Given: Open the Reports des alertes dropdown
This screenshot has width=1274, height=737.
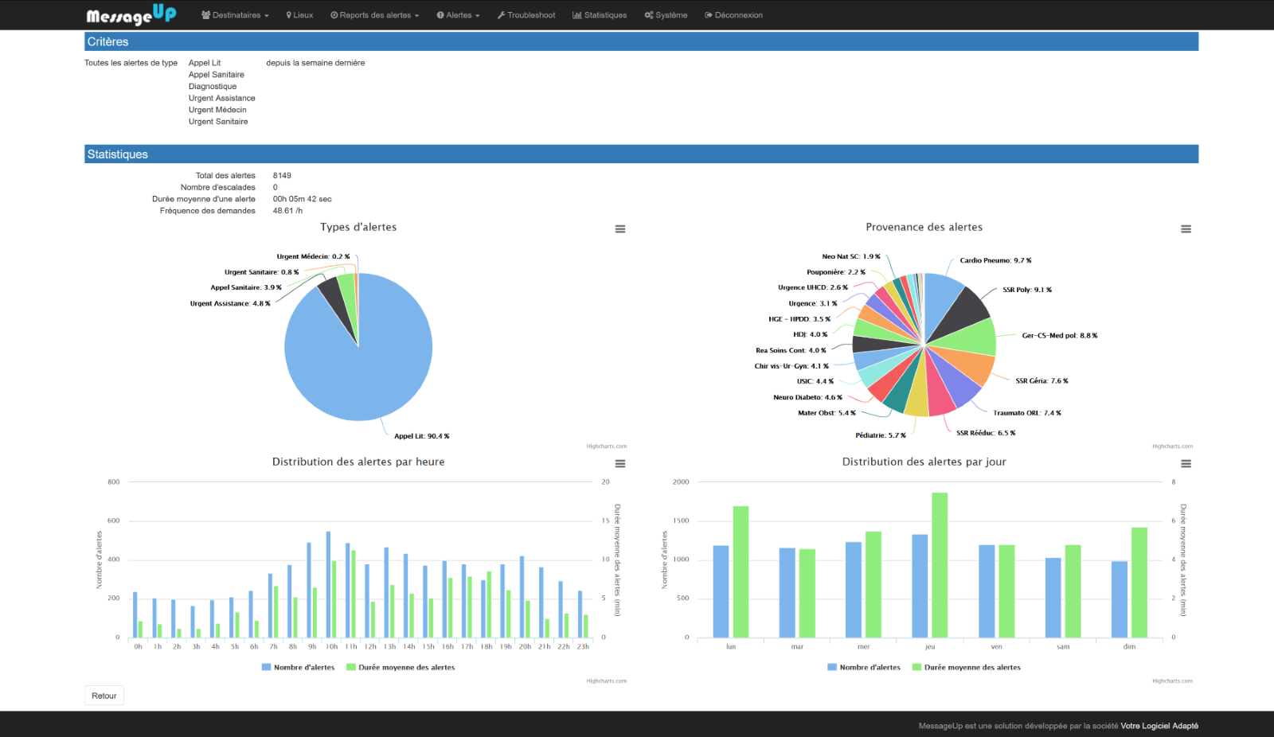Looking at the screenshot, I should tap(373, 14).
